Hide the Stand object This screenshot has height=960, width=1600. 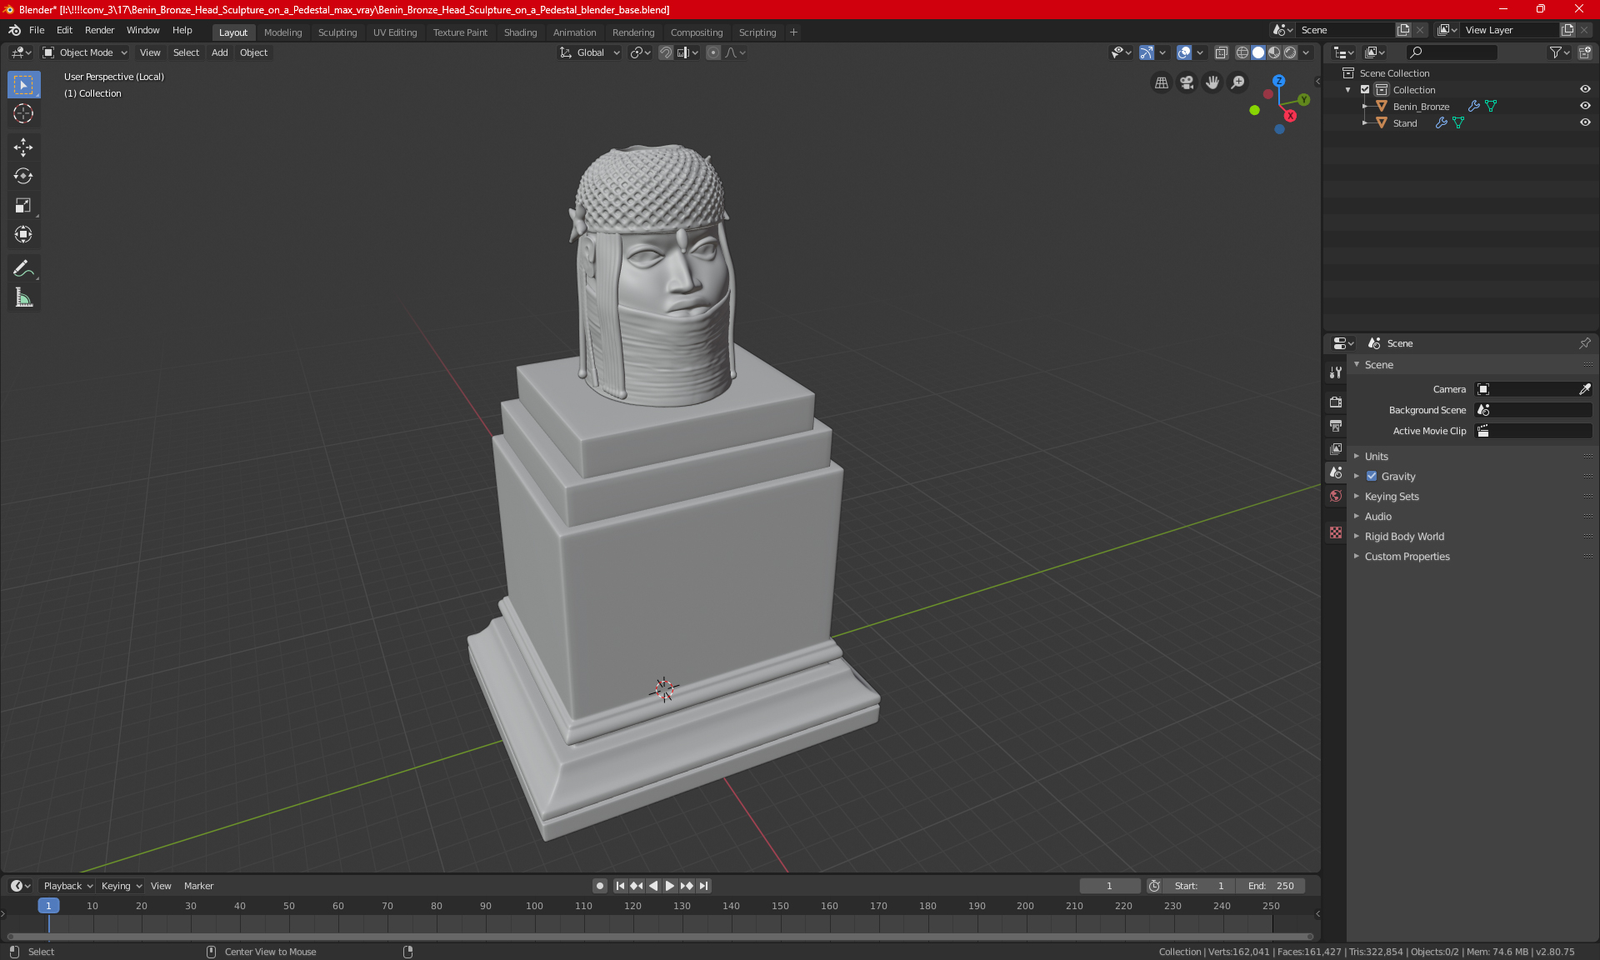[x=1585, y=122]
